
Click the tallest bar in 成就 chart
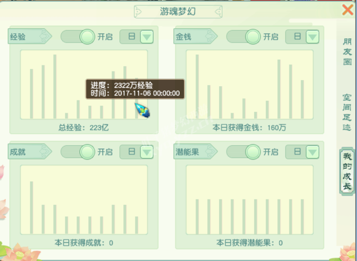(31, 207)
